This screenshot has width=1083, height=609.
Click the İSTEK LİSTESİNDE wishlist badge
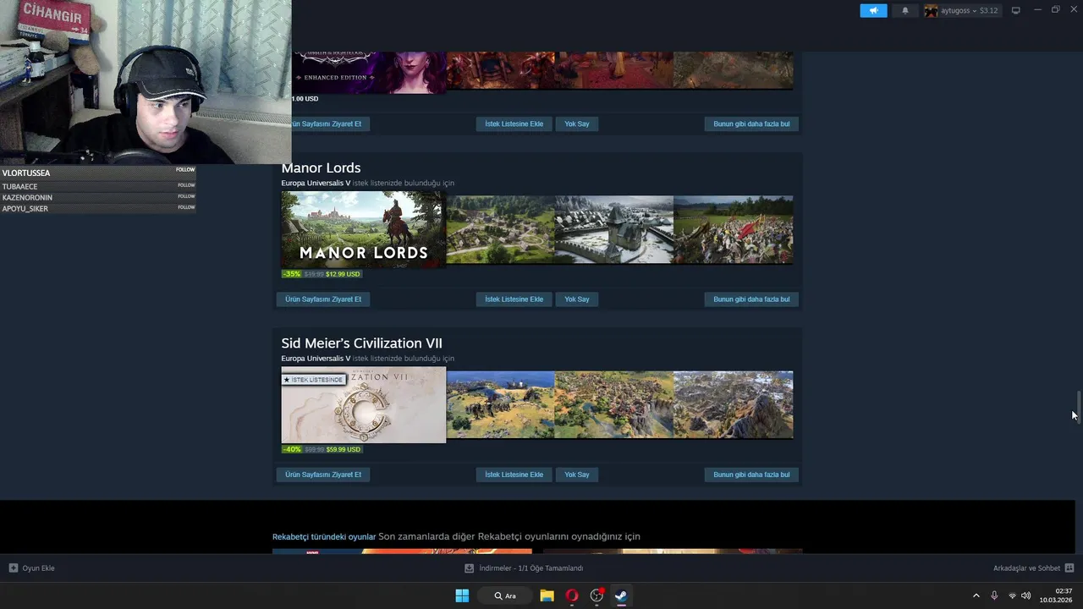314,380
